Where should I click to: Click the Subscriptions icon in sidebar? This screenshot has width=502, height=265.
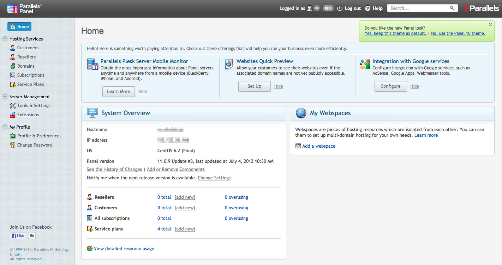[13, 75]
